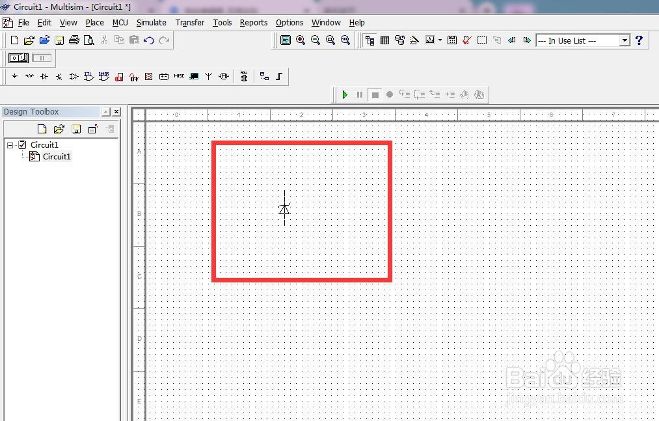Toggle the Circuit1 design checkbox
The height and width of the screenshot is (421, 659).
point(22,144)
